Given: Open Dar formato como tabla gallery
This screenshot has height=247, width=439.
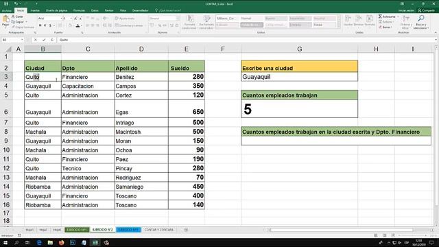Looking at the screenshot, I should (x=206, y=22).
